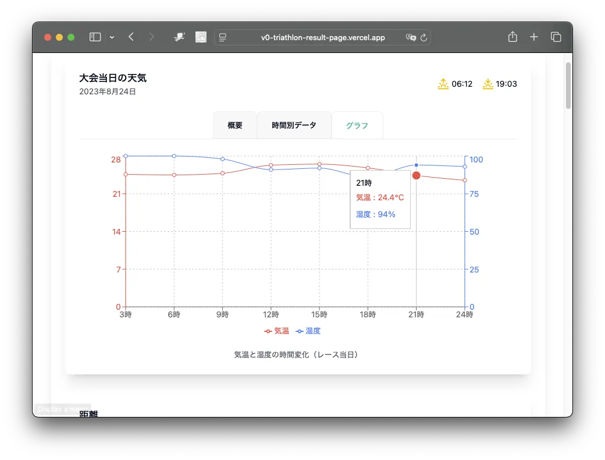
Task: Switch to the 概要 tab
Action: 235,125
